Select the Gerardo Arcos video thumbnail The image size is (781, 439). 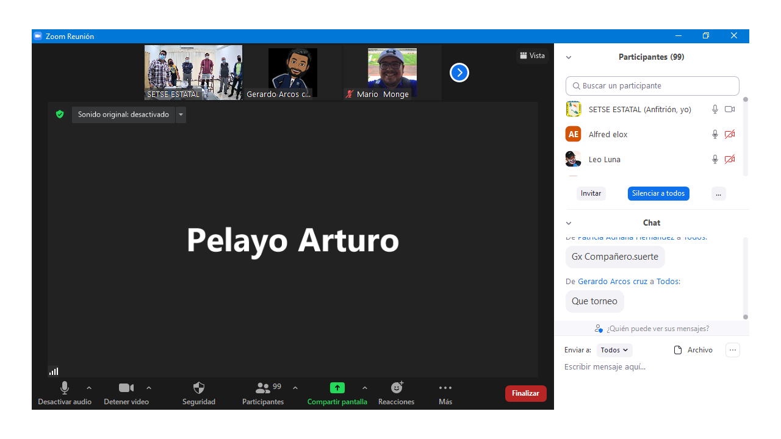click(293, 73)
